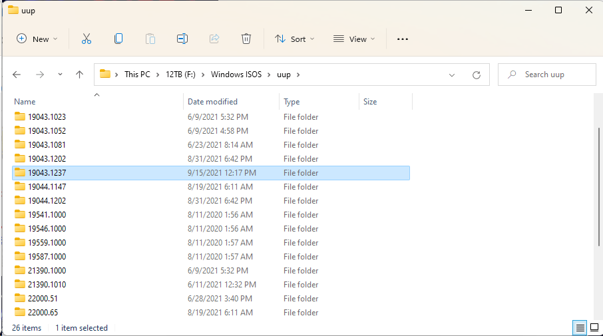The height and width of the screenshot is (336, 603).
Task: Open the See more ellipsis menu
Action: [402, 39]
